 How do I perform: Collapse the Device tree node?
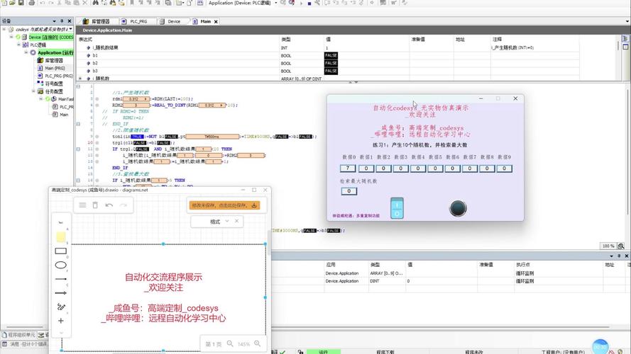pyautogui.click(x=11, y=37)
